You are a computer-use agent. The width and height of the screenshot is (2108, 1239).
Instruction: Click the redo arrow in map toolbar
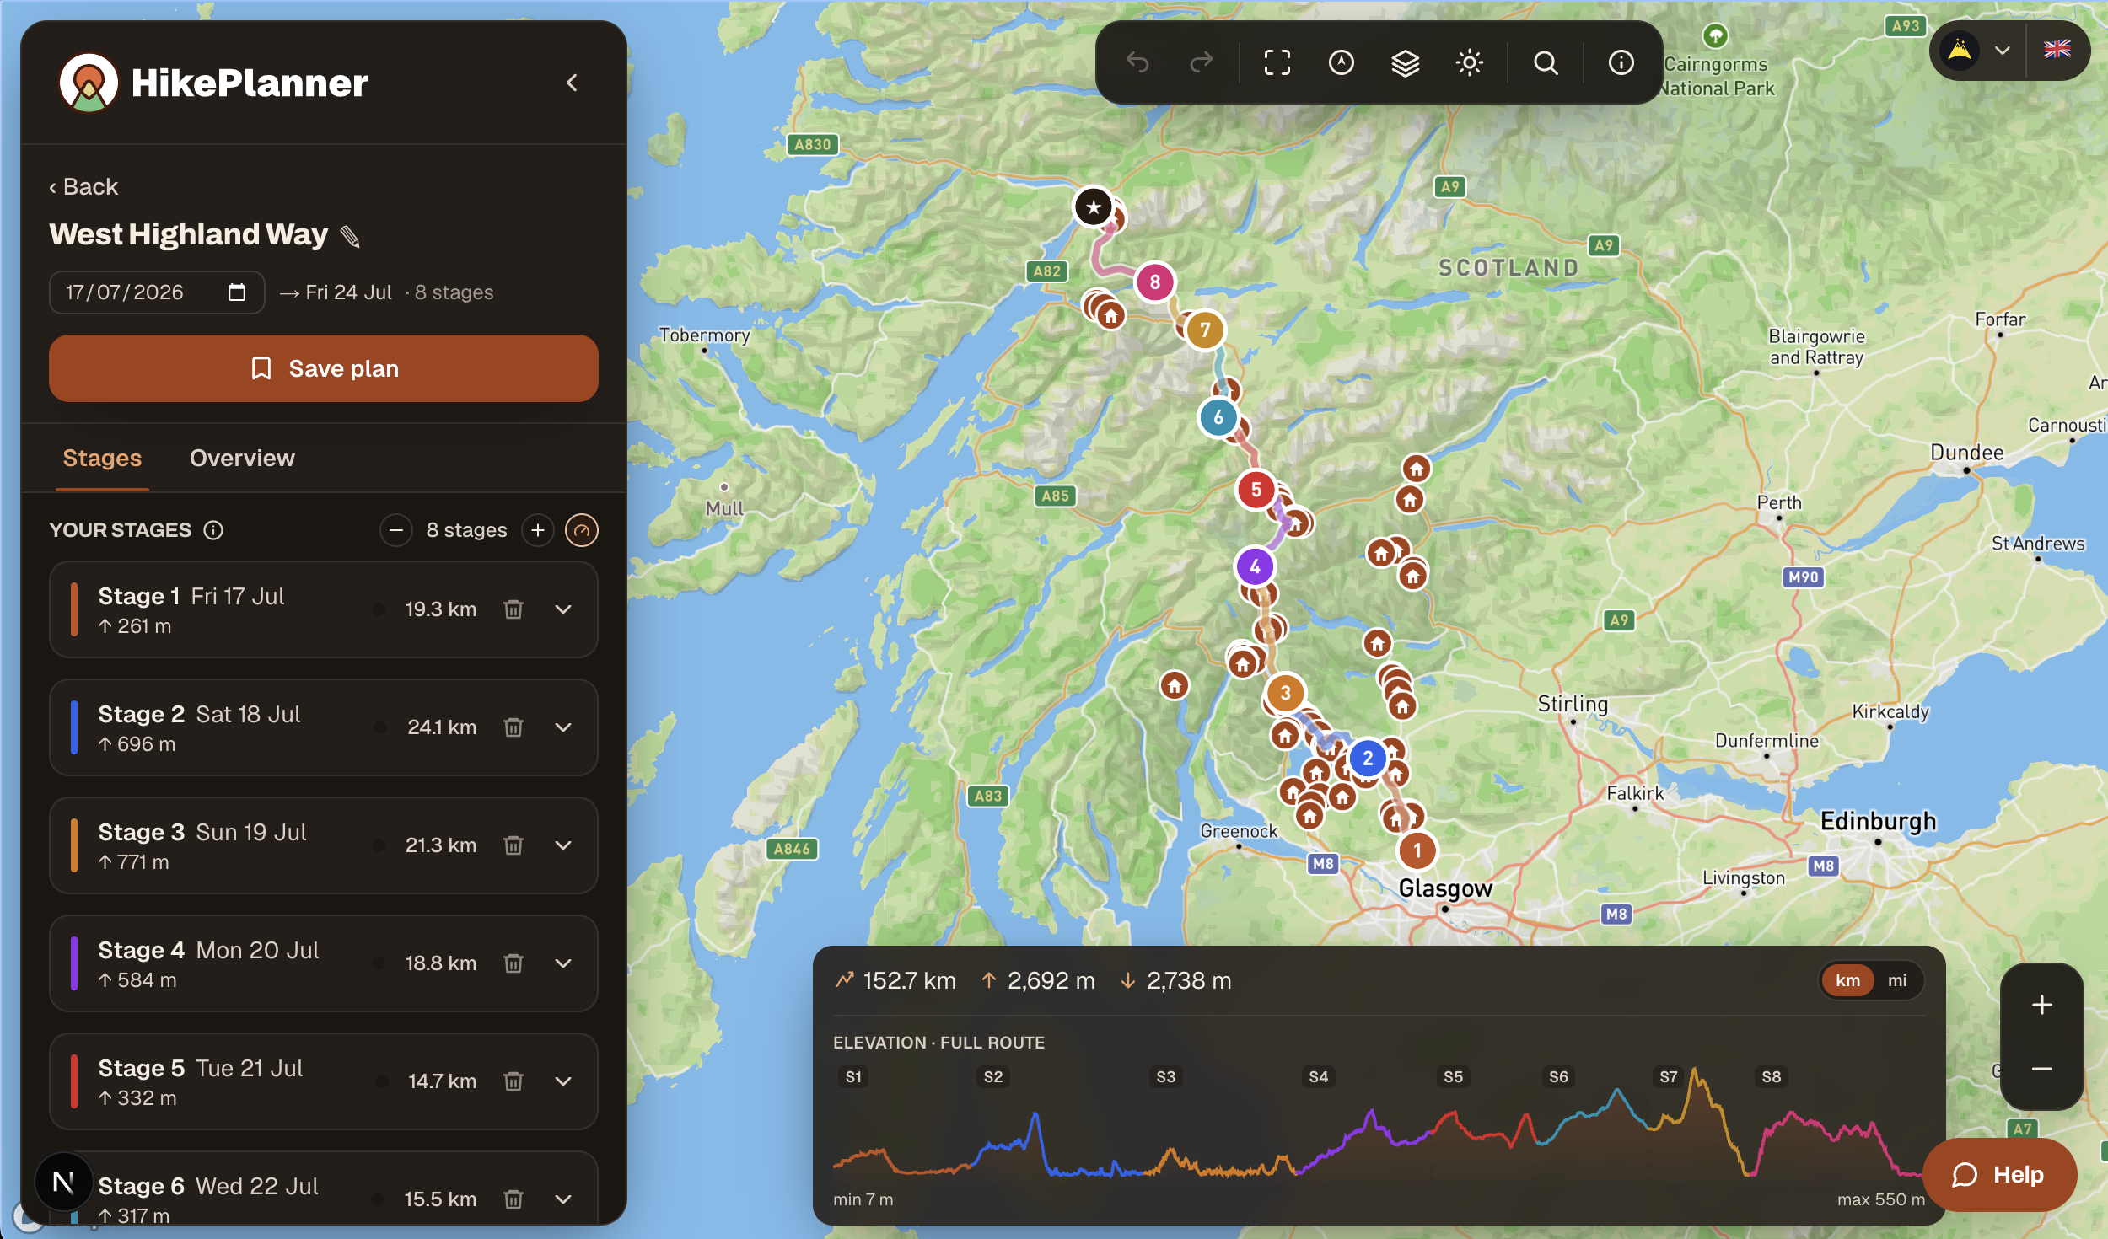[x=1201, y=62]
